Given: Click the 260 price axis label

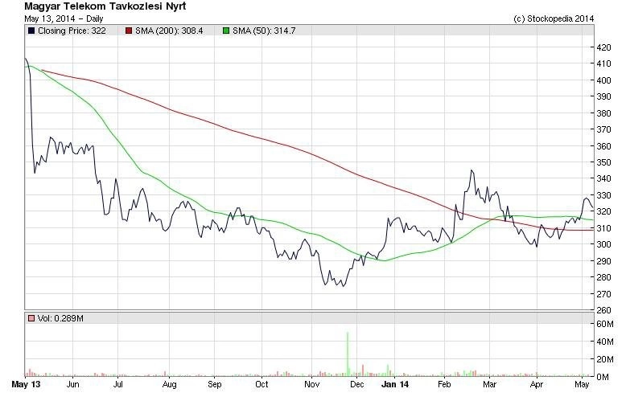Looking at the screenshot, I should point(603,310).
